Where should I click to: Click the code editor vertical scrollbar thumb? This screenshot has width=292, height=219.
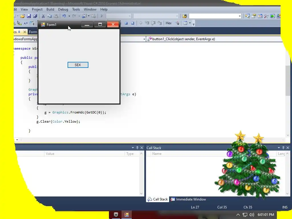(288, 80)
